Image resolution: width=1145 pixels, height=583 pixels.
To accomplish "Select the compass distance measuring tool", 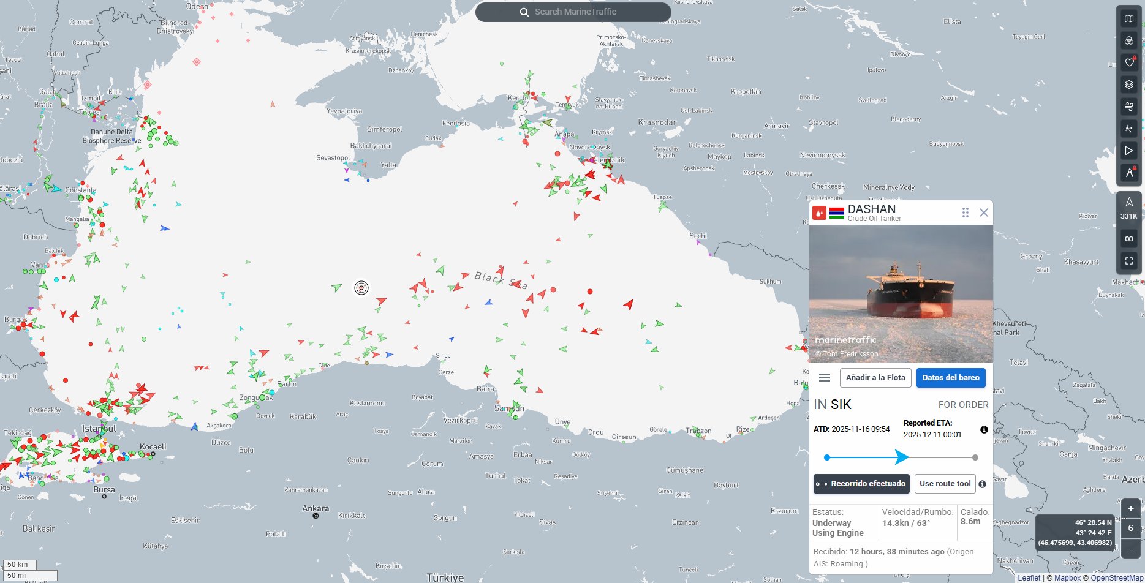I will (x=1129, y=173).
